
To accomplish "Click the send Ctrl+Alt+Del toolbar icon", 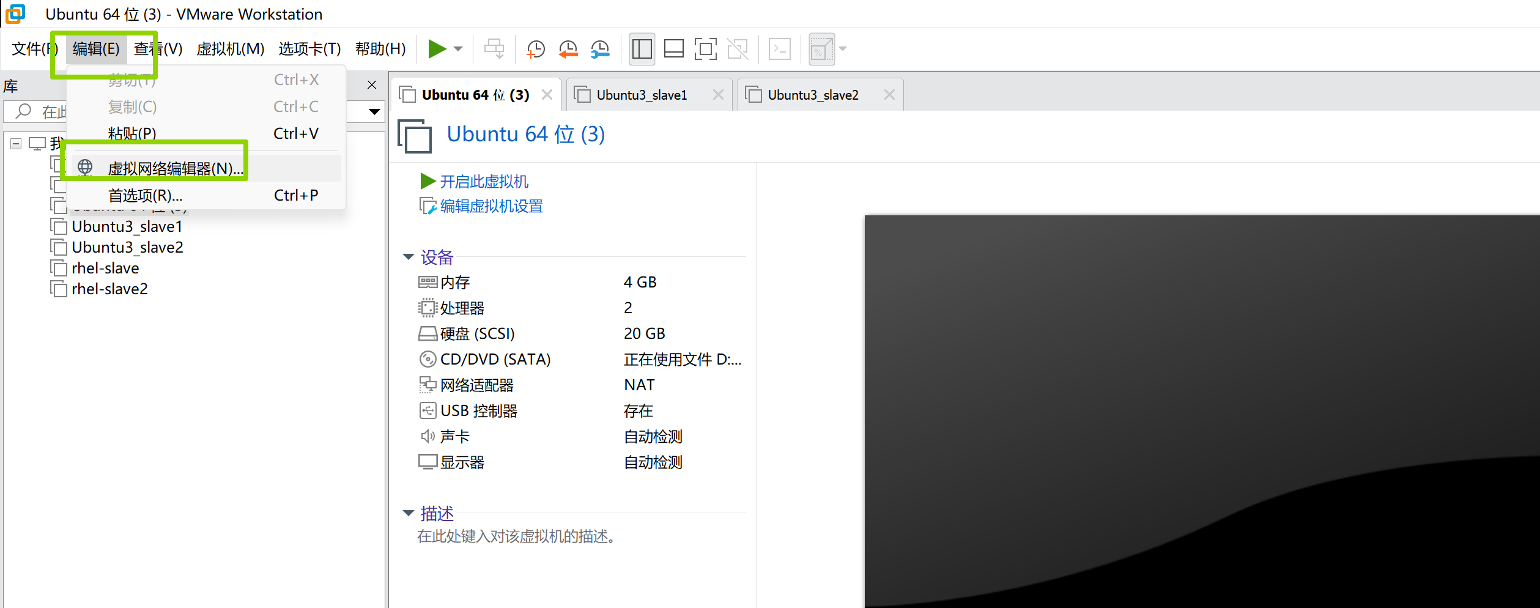I will pos(494,49).
